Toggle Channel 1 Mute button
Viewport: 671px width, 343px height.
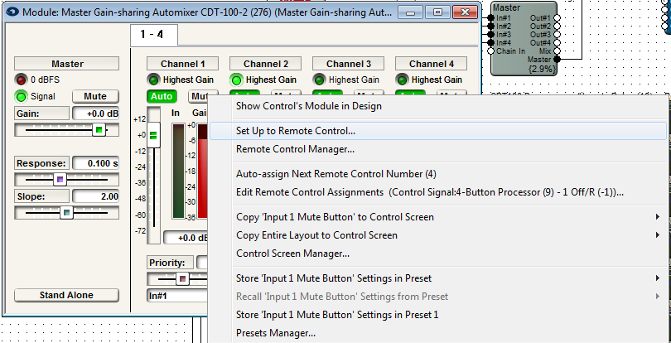(199, 96)
